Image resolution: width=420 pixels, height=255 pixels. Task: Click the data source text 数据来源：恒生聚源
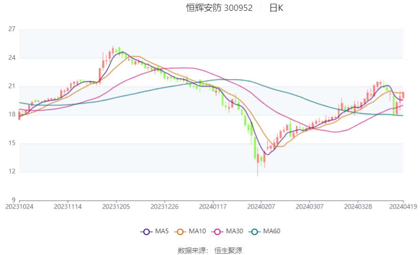pos(210,251)
